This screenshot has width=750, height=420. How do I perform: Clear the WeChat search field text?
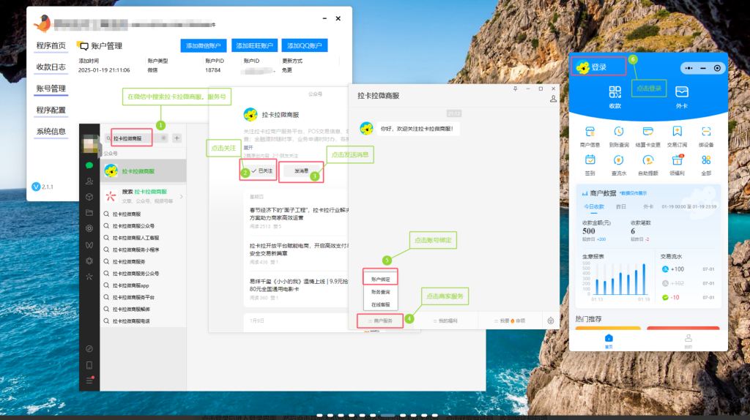pos(163,138)
